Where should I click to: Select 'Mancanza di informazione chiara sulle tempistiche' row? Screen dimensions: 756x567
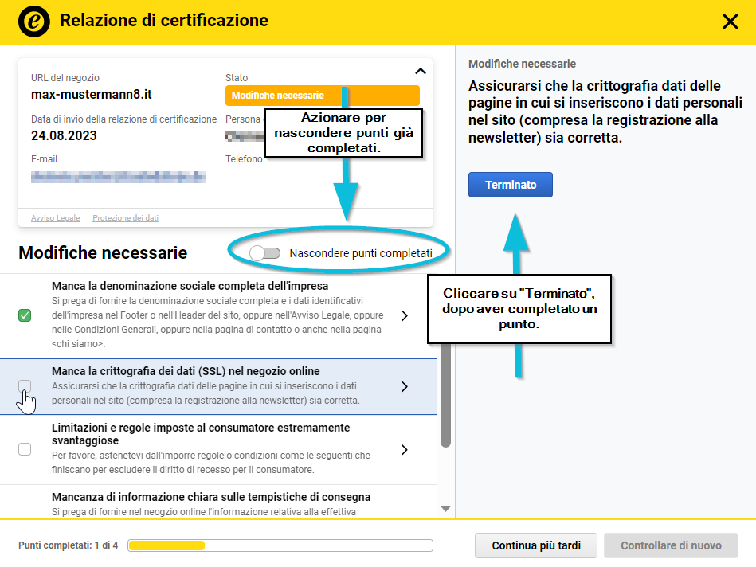[x=218, y=502]
